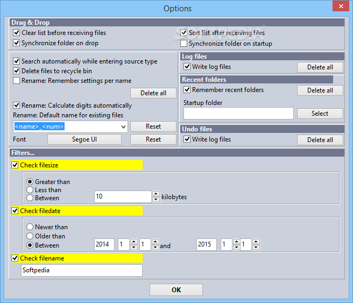Increase the end date month value

coord(236,242)
